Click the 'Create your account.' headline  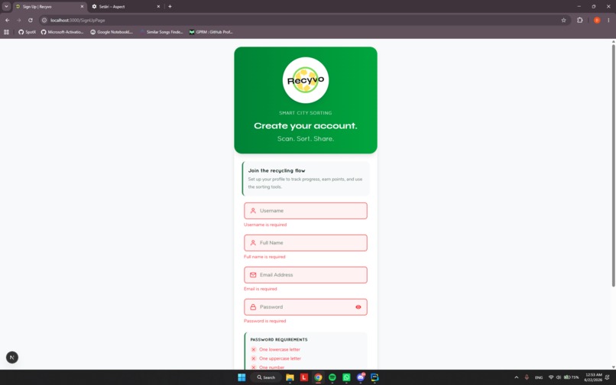(x=306, y=126)
